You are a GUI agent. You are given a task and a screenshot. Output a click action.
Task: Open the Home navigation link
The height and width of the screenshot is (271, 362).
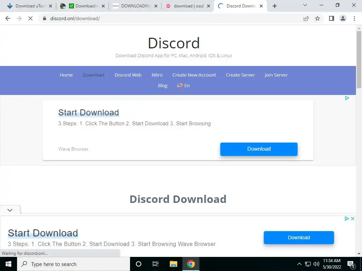(x=66, y=75)
